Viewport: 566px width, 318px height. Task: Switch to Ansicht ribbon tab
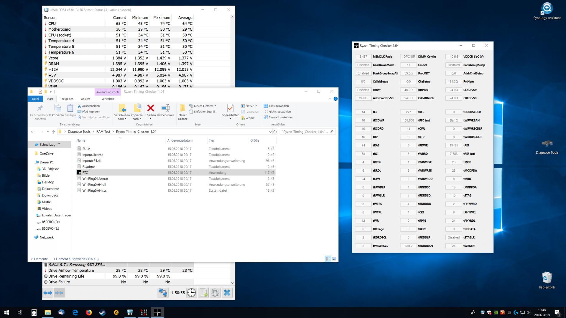pos(85,99)
